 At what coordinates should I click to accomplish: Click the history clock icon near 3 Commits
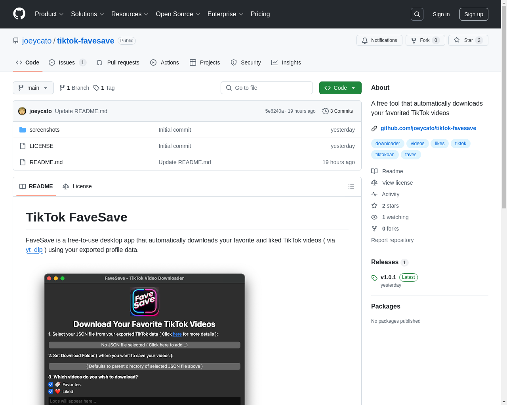(326, 111)
